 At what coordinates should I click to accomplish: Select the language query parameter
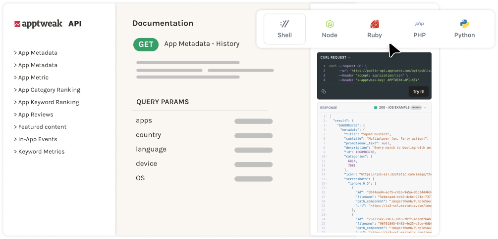tap(151, 150)
